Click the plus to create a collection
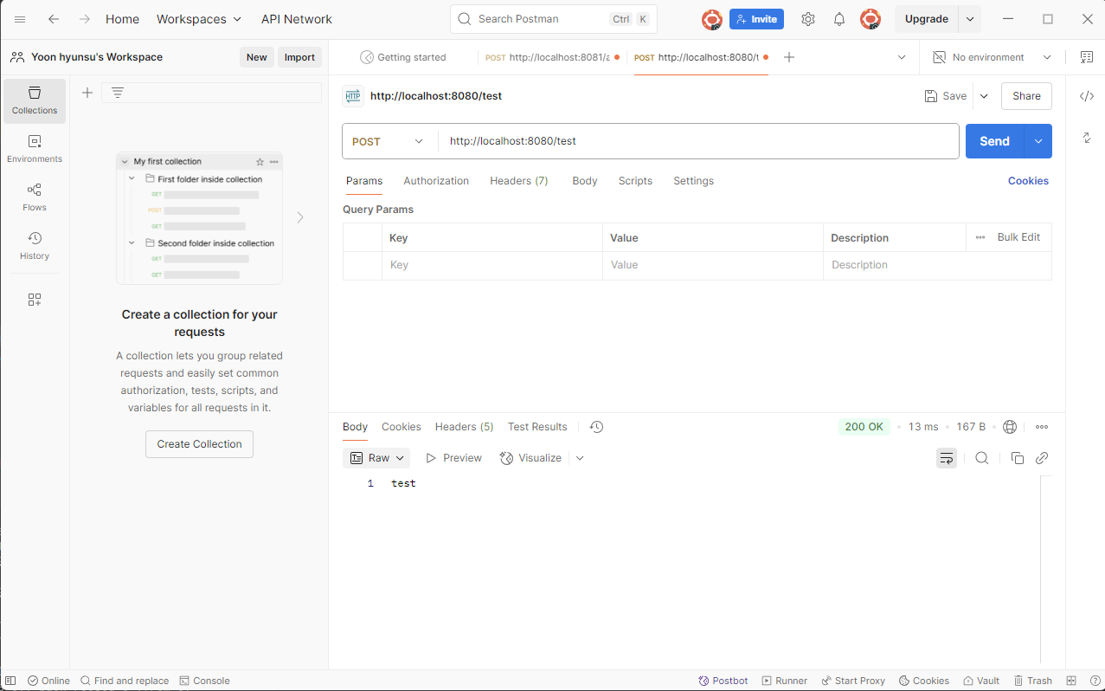Viewport: 1105px width, 691px height. (x=87, y=93)
